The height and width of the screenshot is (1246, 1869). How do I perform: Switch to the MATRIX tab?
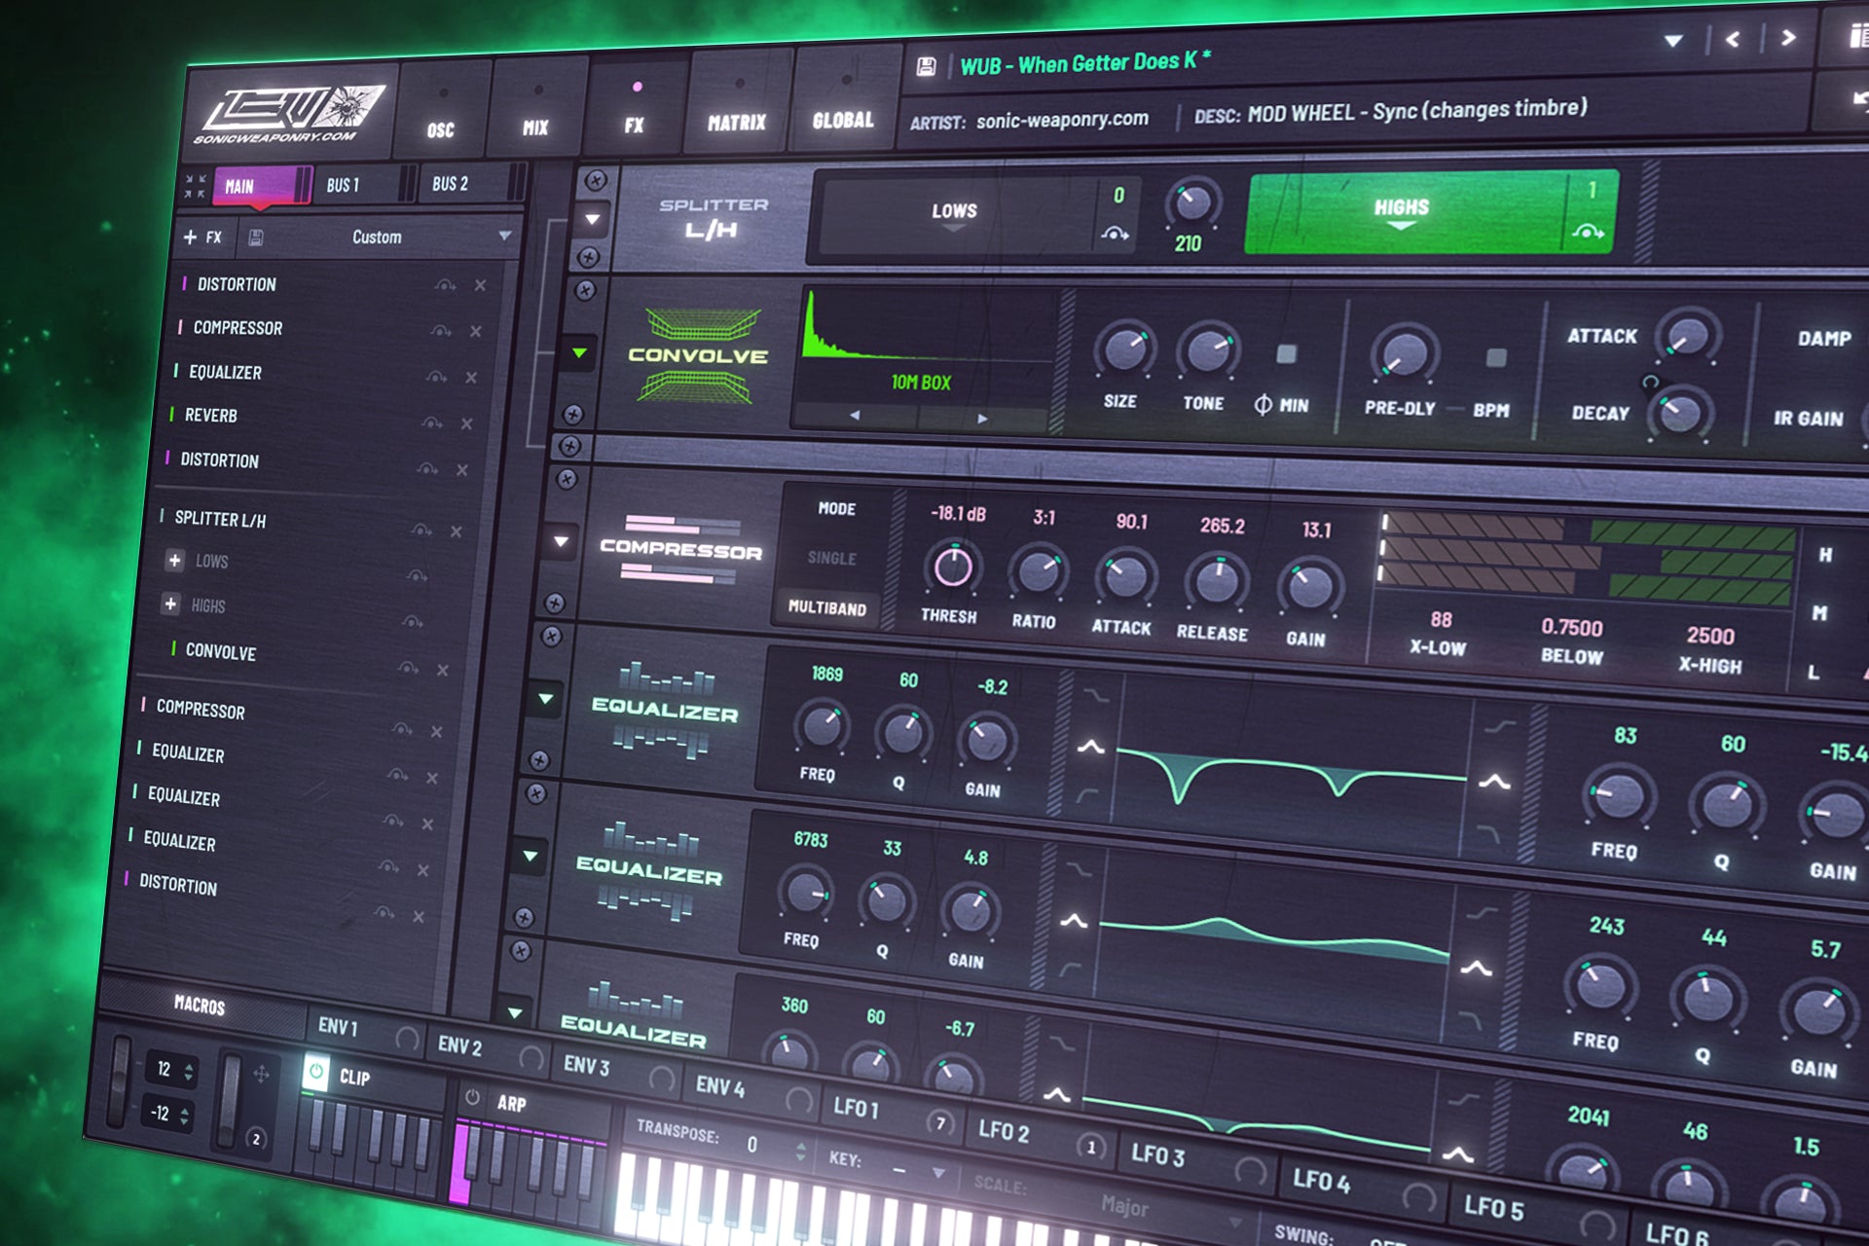point(740,120)
